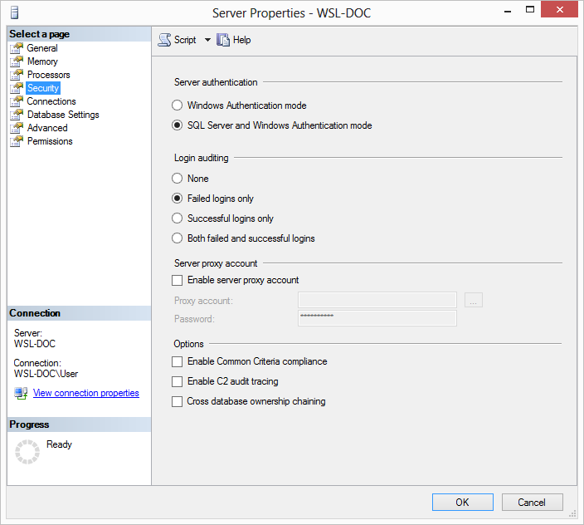Click the Processors page icon

pos(17,75)
